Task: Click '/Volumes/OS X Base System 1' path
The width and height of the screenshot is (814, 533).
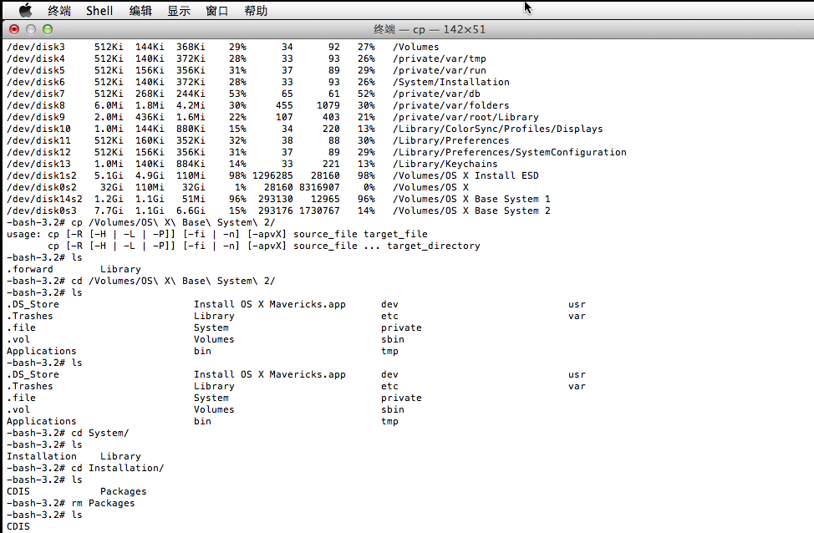Action: coord(471,199)
